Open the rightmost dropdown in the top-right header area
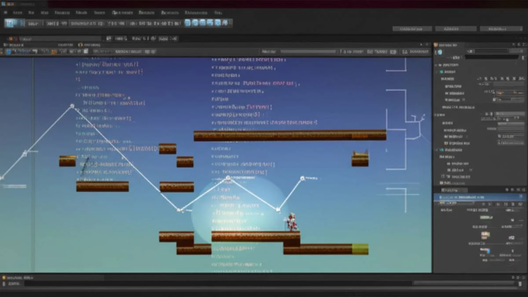 pyautogui.click(x=501, y=29)
